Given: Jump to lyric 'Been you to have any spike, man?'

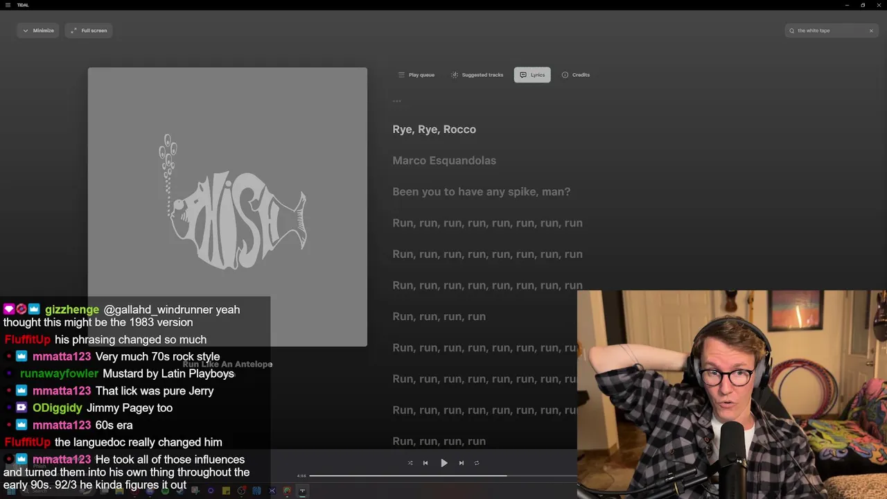Looking at the screenshot, I should (x=481, y=192).
